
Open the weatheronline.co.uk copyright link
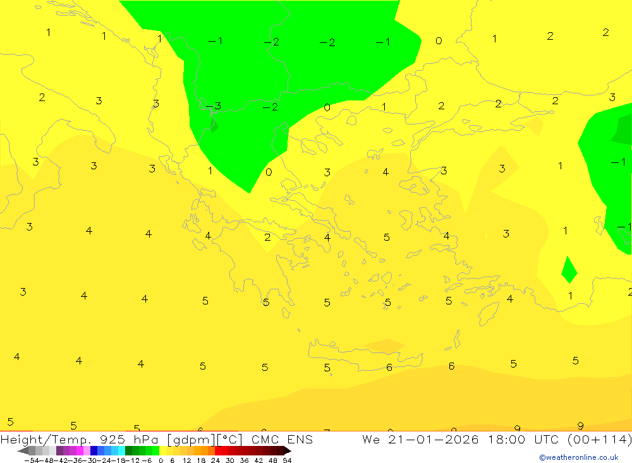(579, 457)
